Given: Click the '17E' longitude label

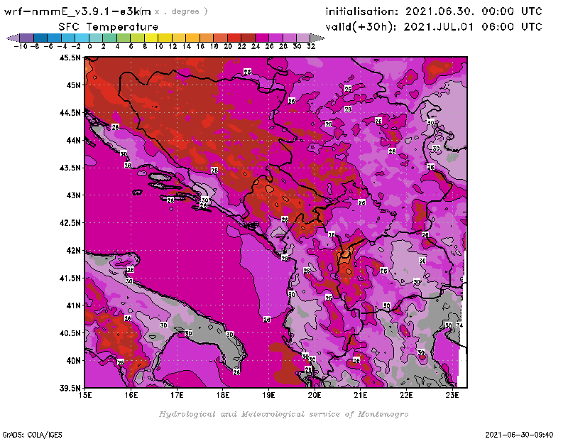Looking at the screenshot, I should 177,395.
